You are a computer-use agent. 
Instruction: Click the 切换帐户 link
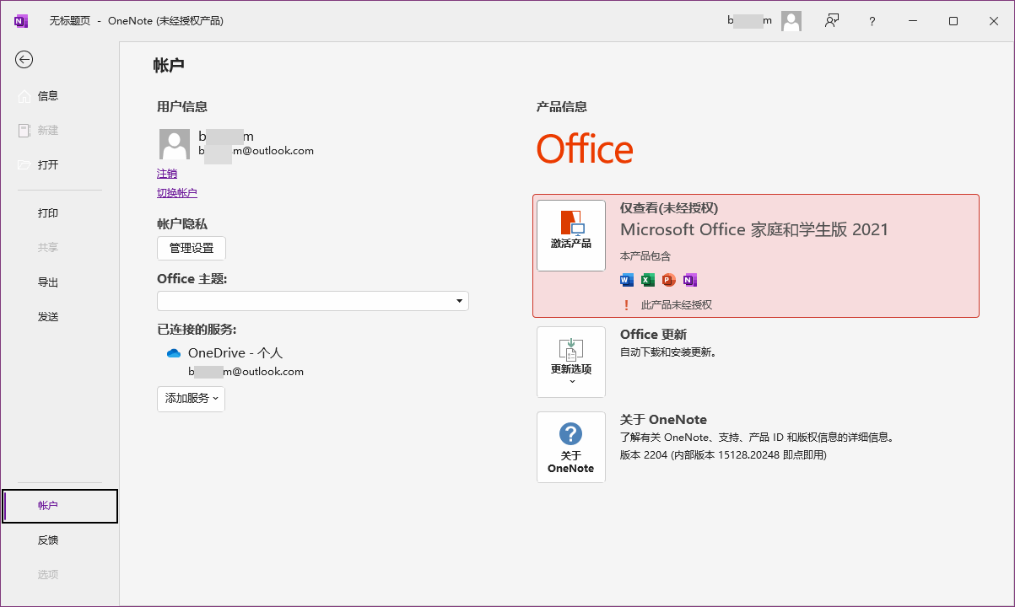tap(177, 193)
